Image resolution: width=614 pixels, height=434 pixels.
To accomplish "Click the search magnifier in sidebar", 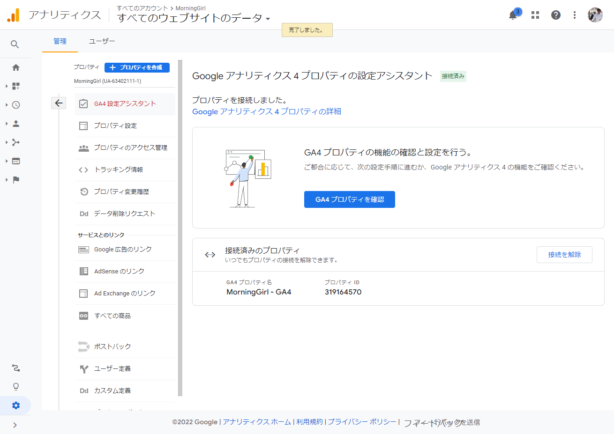I will click(x=15, y=44).
